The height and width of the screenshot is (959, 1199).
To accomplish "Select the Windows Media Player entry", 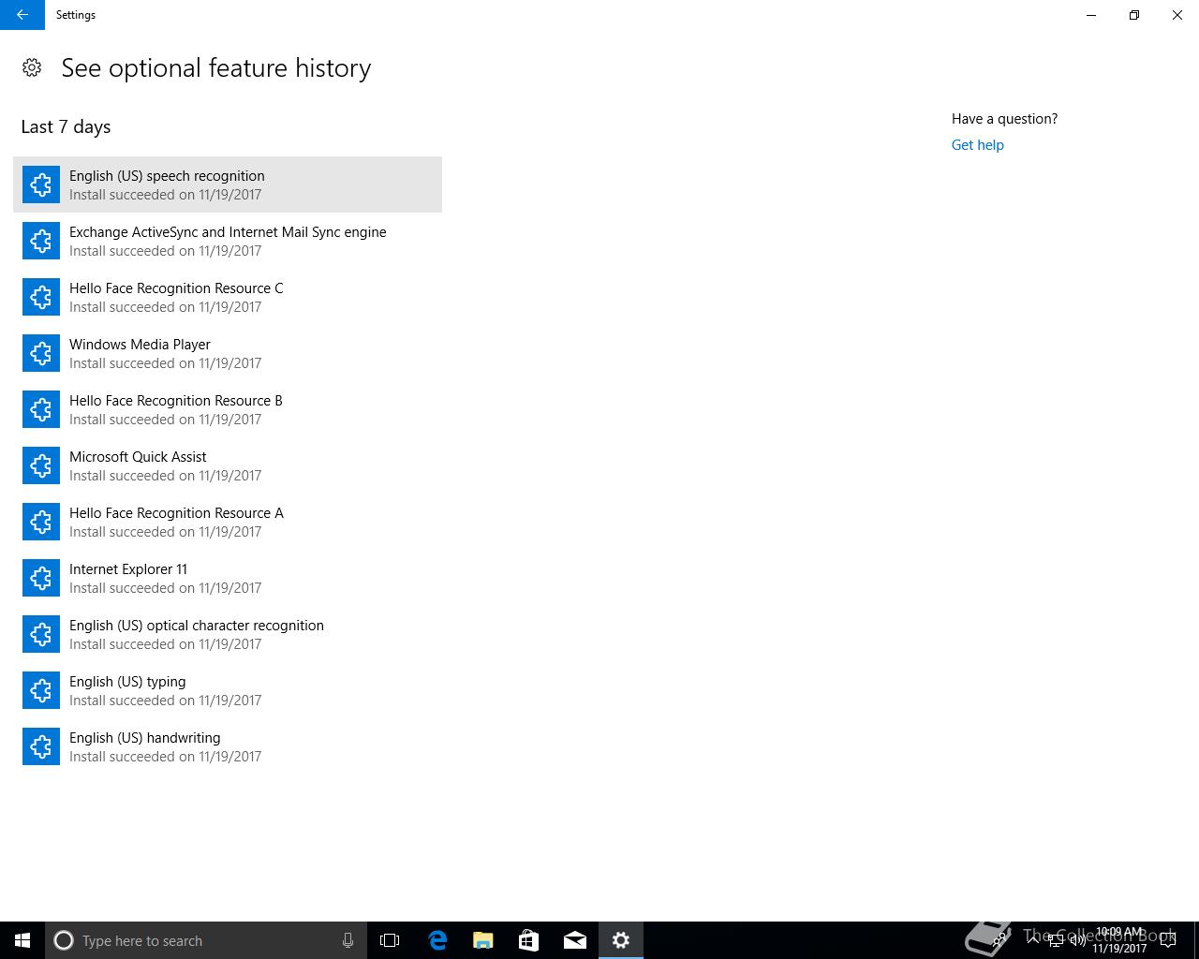I will click(228, 353).
